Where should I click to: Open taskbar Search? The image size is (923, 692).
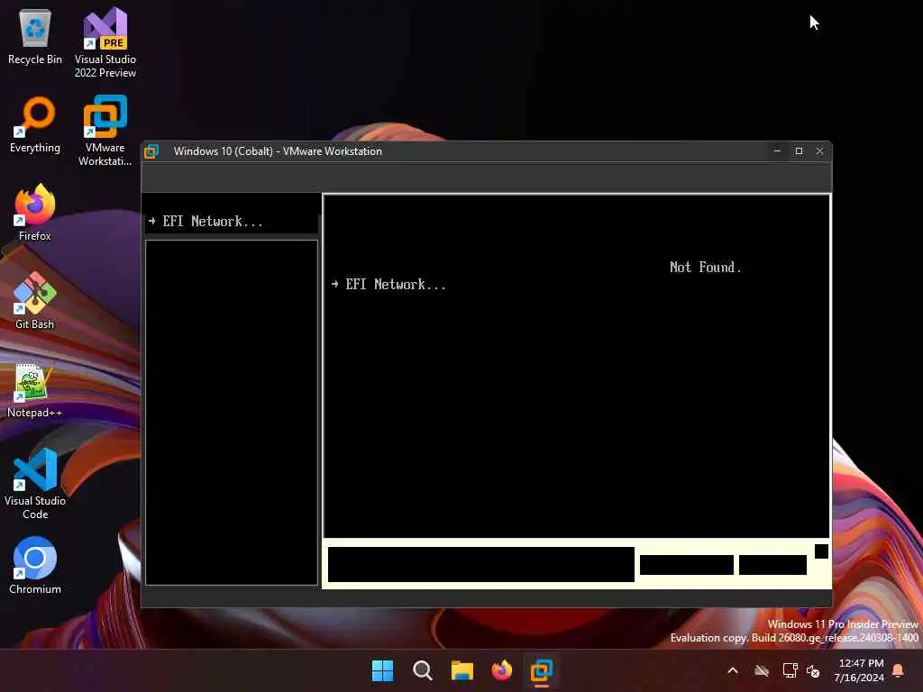click(x=423, y=670)
